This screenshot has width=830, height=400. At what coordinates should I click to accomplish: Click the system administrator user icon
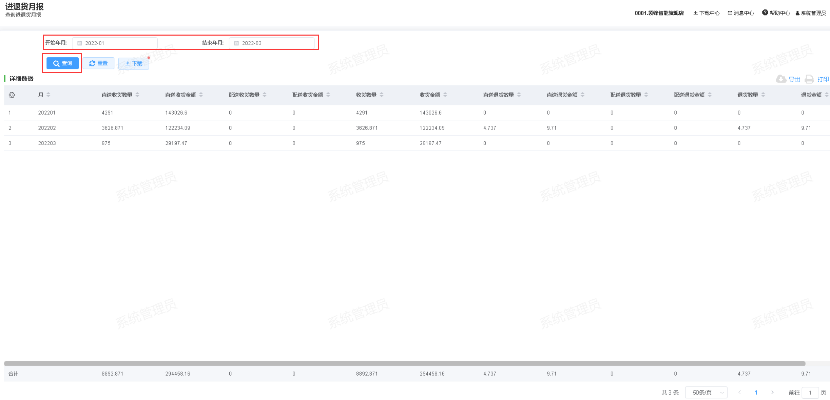pos(797,13)
